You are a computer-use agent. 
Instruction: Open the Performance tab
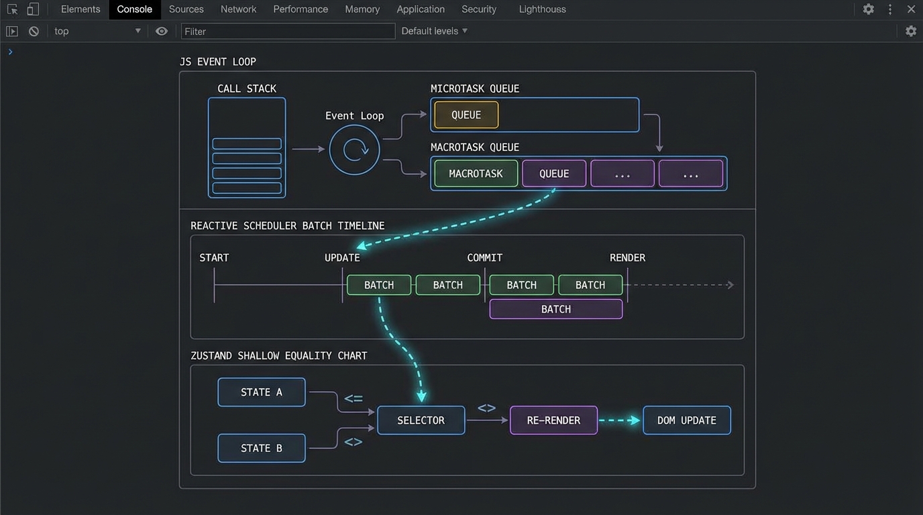click(x=301, y=9)
